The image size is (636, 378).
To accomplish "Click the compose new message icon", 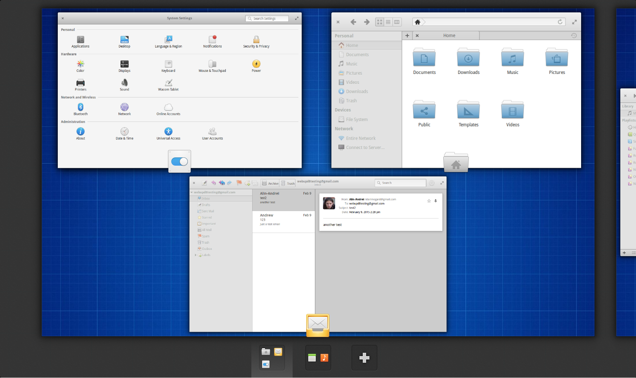I will click(x=204, y=183).
